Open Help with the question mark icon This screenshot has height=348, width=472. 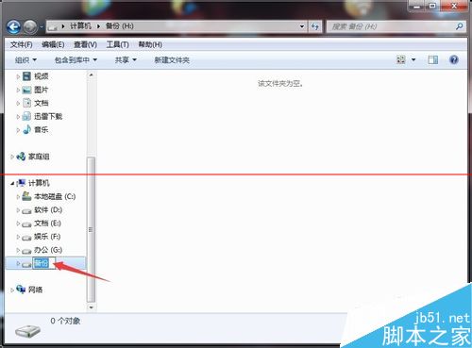tap(454, 59)
